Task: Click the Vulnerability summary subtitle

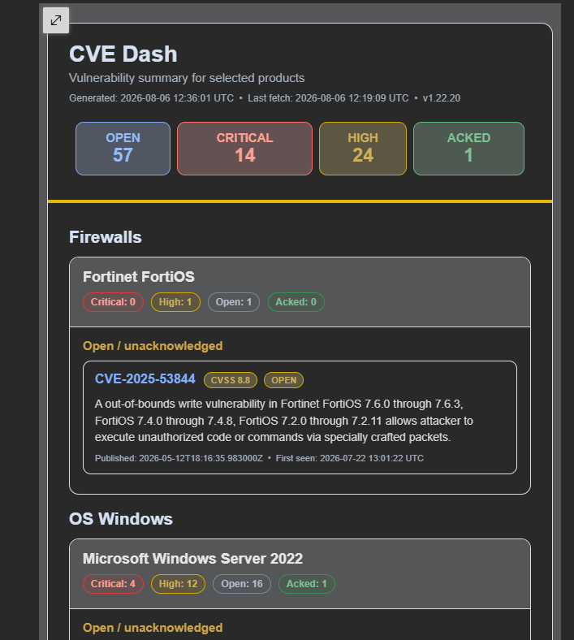Action: point(187,78)
